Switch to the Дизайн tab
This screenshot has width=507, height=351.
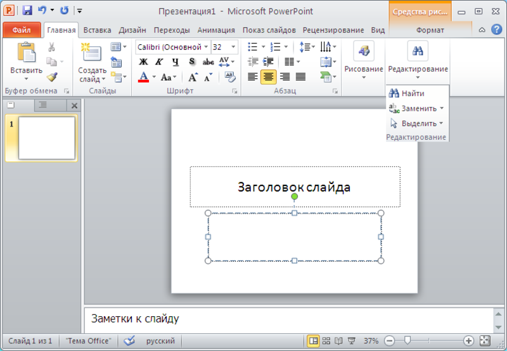coord(132,30)
